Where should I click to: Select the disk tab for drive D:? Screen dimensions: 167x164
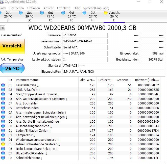point(29,16)
